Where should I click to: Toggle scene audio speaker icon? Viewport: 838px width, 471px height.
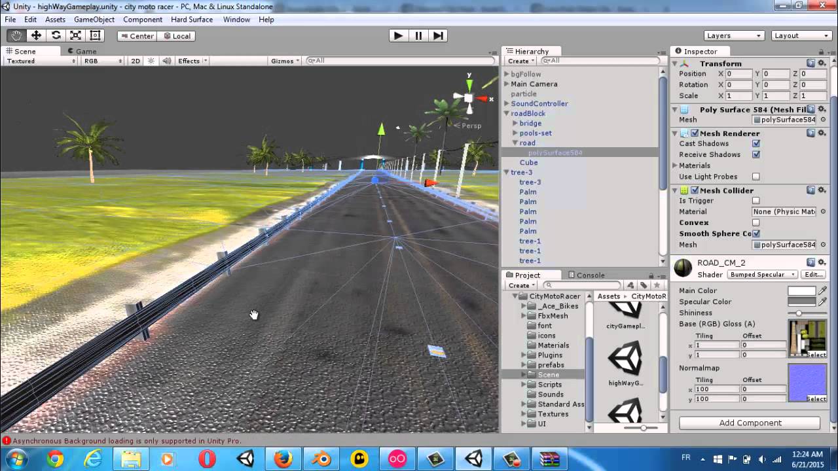click(166, 61)
